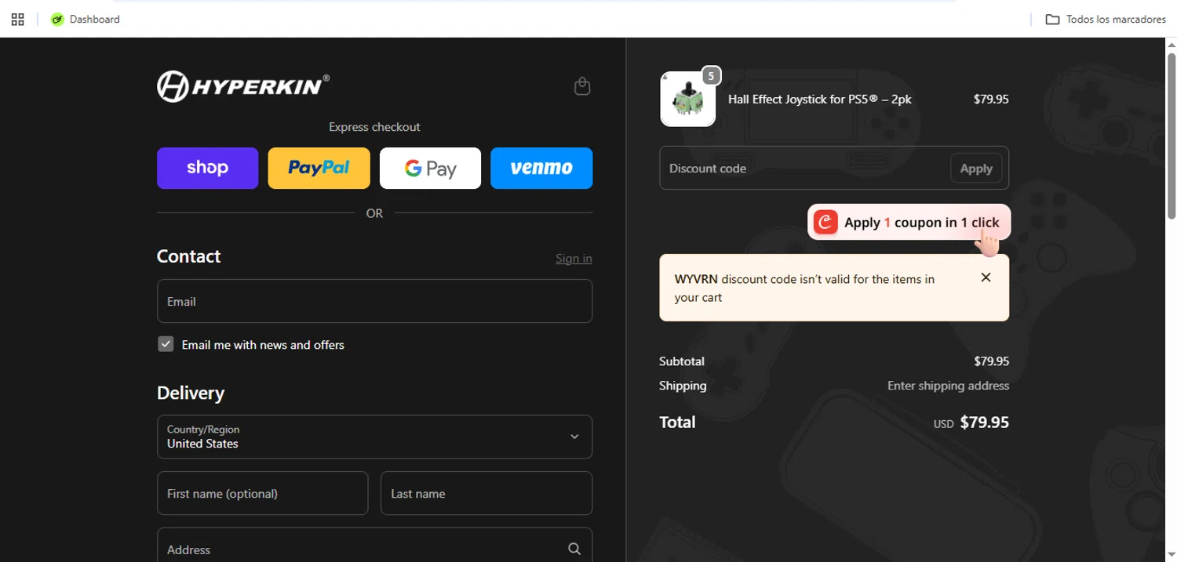
Task: Click the Apply discount button
Action: (x=976, y=168)
